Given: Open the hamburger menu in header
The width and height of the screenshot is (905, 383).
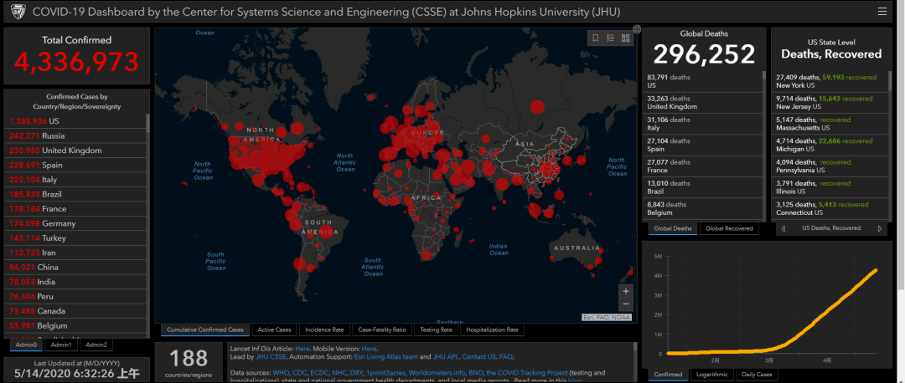Looking at the screenshot, I should 882,12.
